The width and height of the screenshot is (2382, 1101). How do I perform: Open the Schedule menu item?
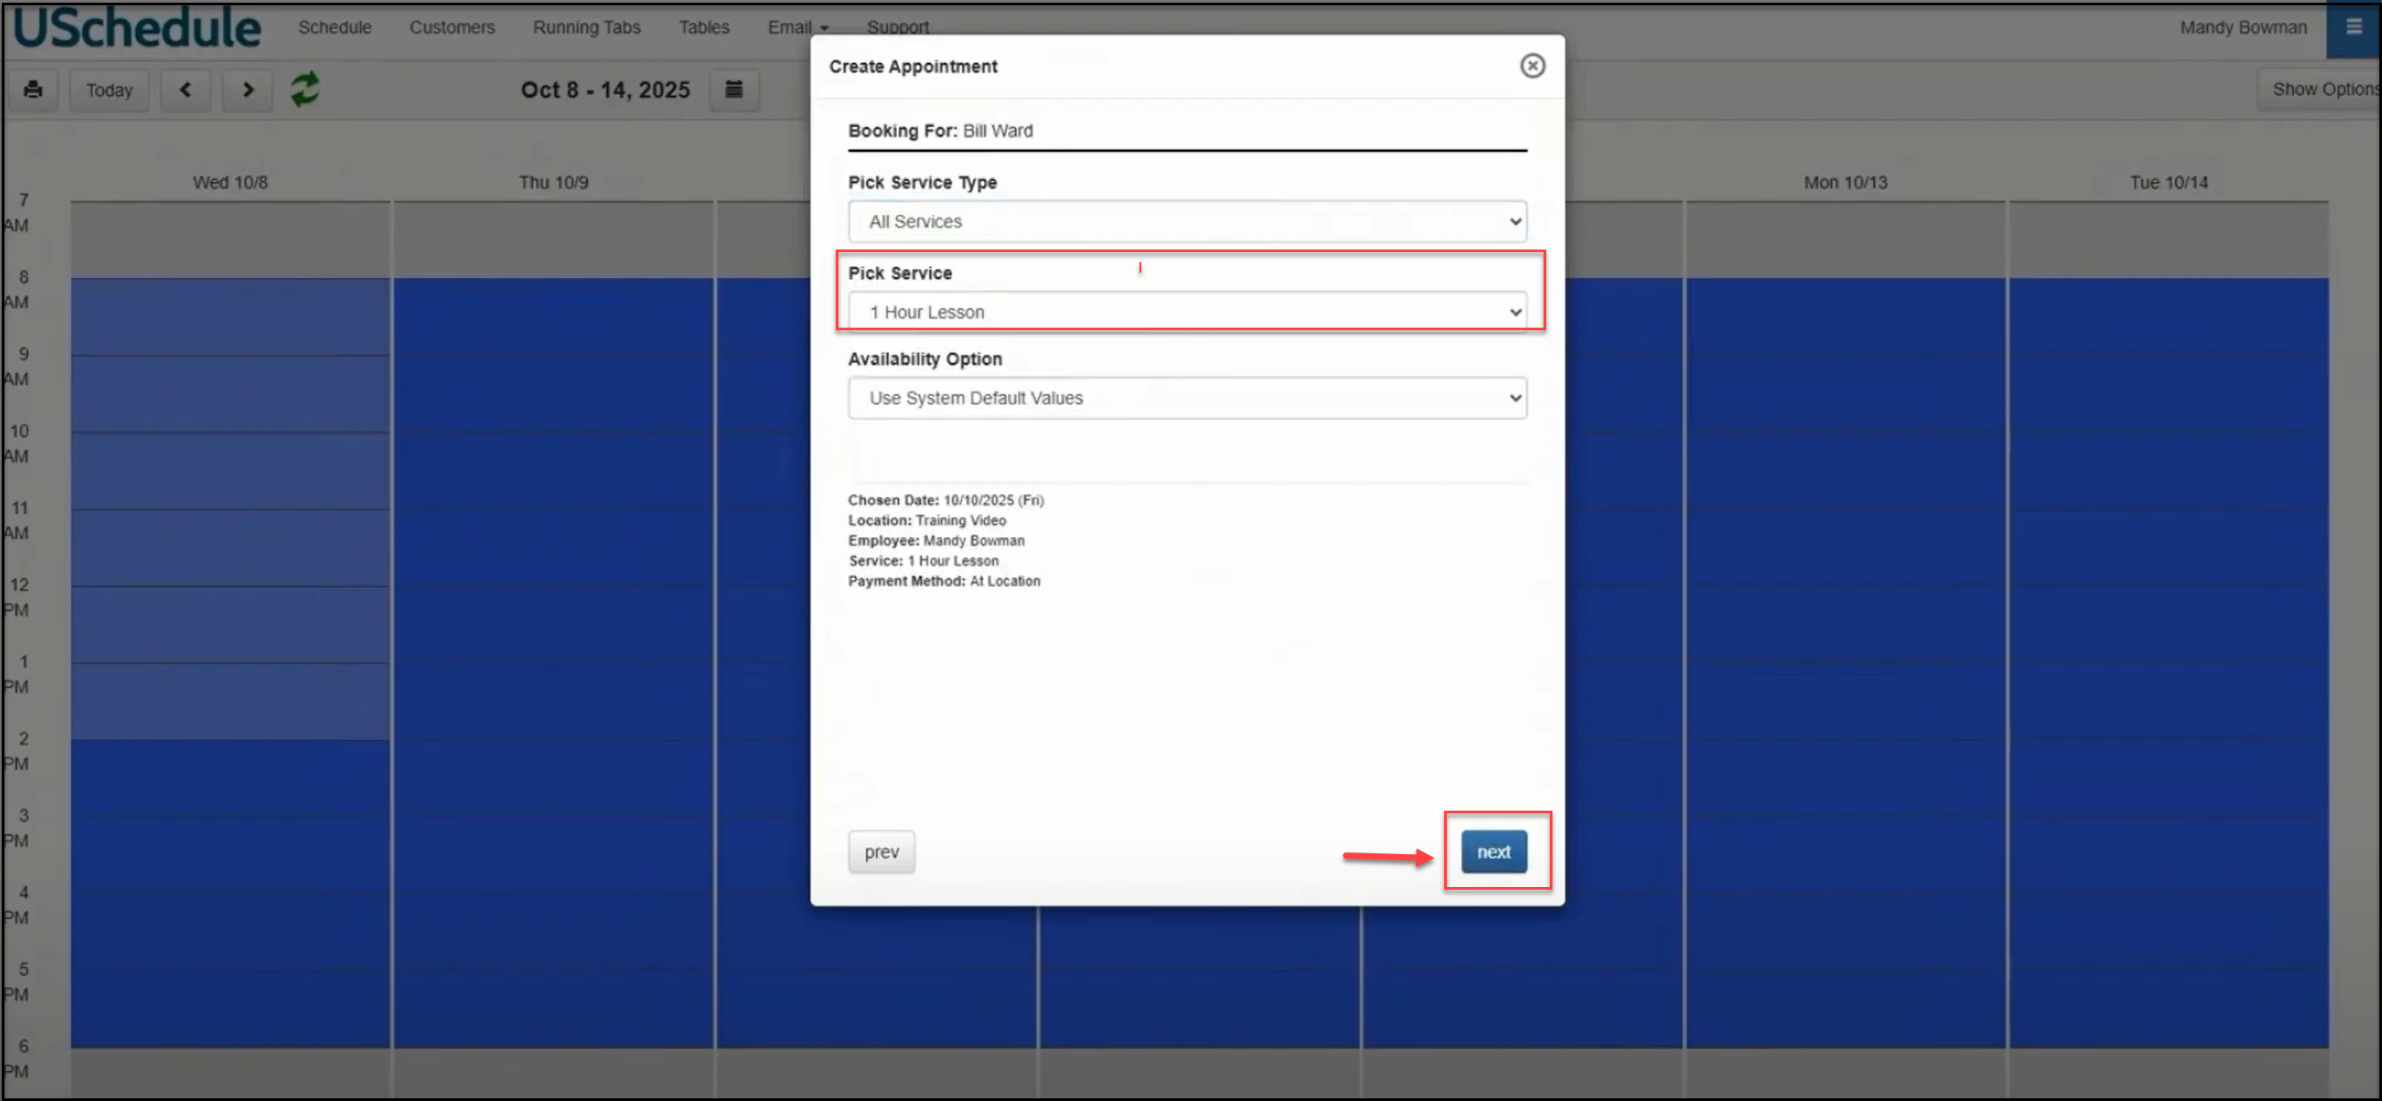(x=335, y=28)
